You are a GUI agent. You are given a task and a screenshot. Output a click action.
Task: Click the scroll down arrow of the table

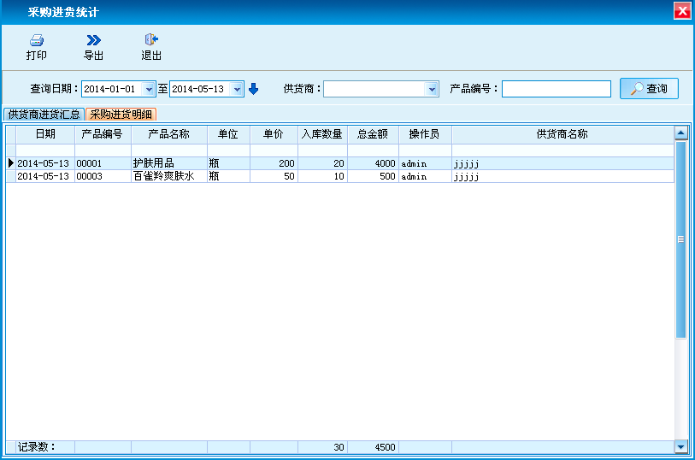[x=680, y=446]
